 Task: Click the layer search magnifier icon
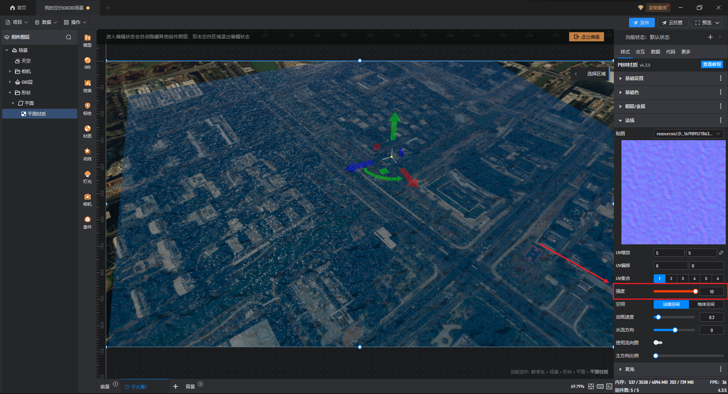point(69,37)
